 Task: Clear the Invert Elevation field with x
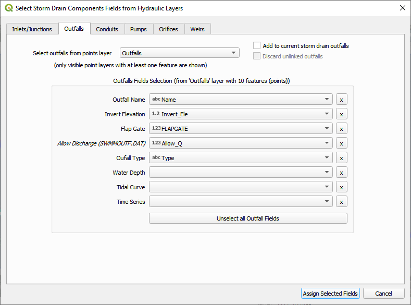341,114
